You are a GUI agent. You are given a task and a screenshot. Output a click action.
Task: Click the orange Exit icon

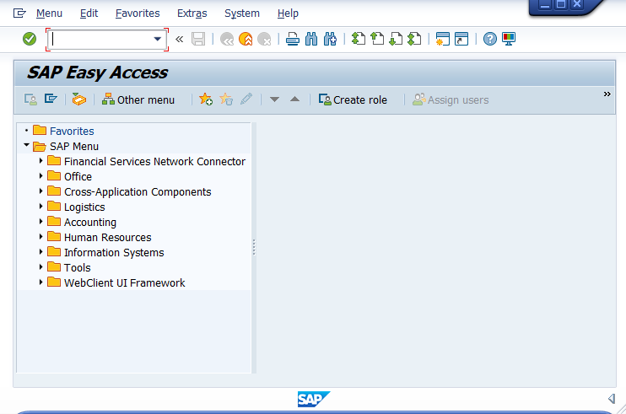click(246, 39)
